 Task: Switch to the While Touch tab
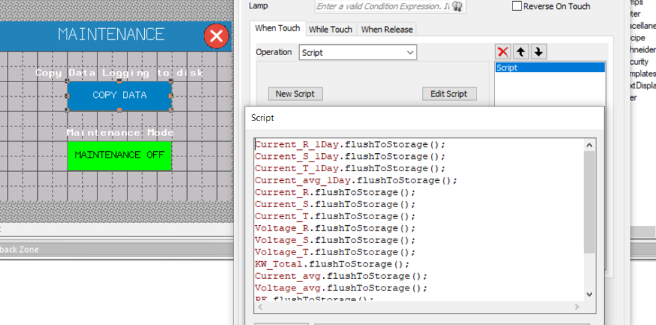click(331, 29)
